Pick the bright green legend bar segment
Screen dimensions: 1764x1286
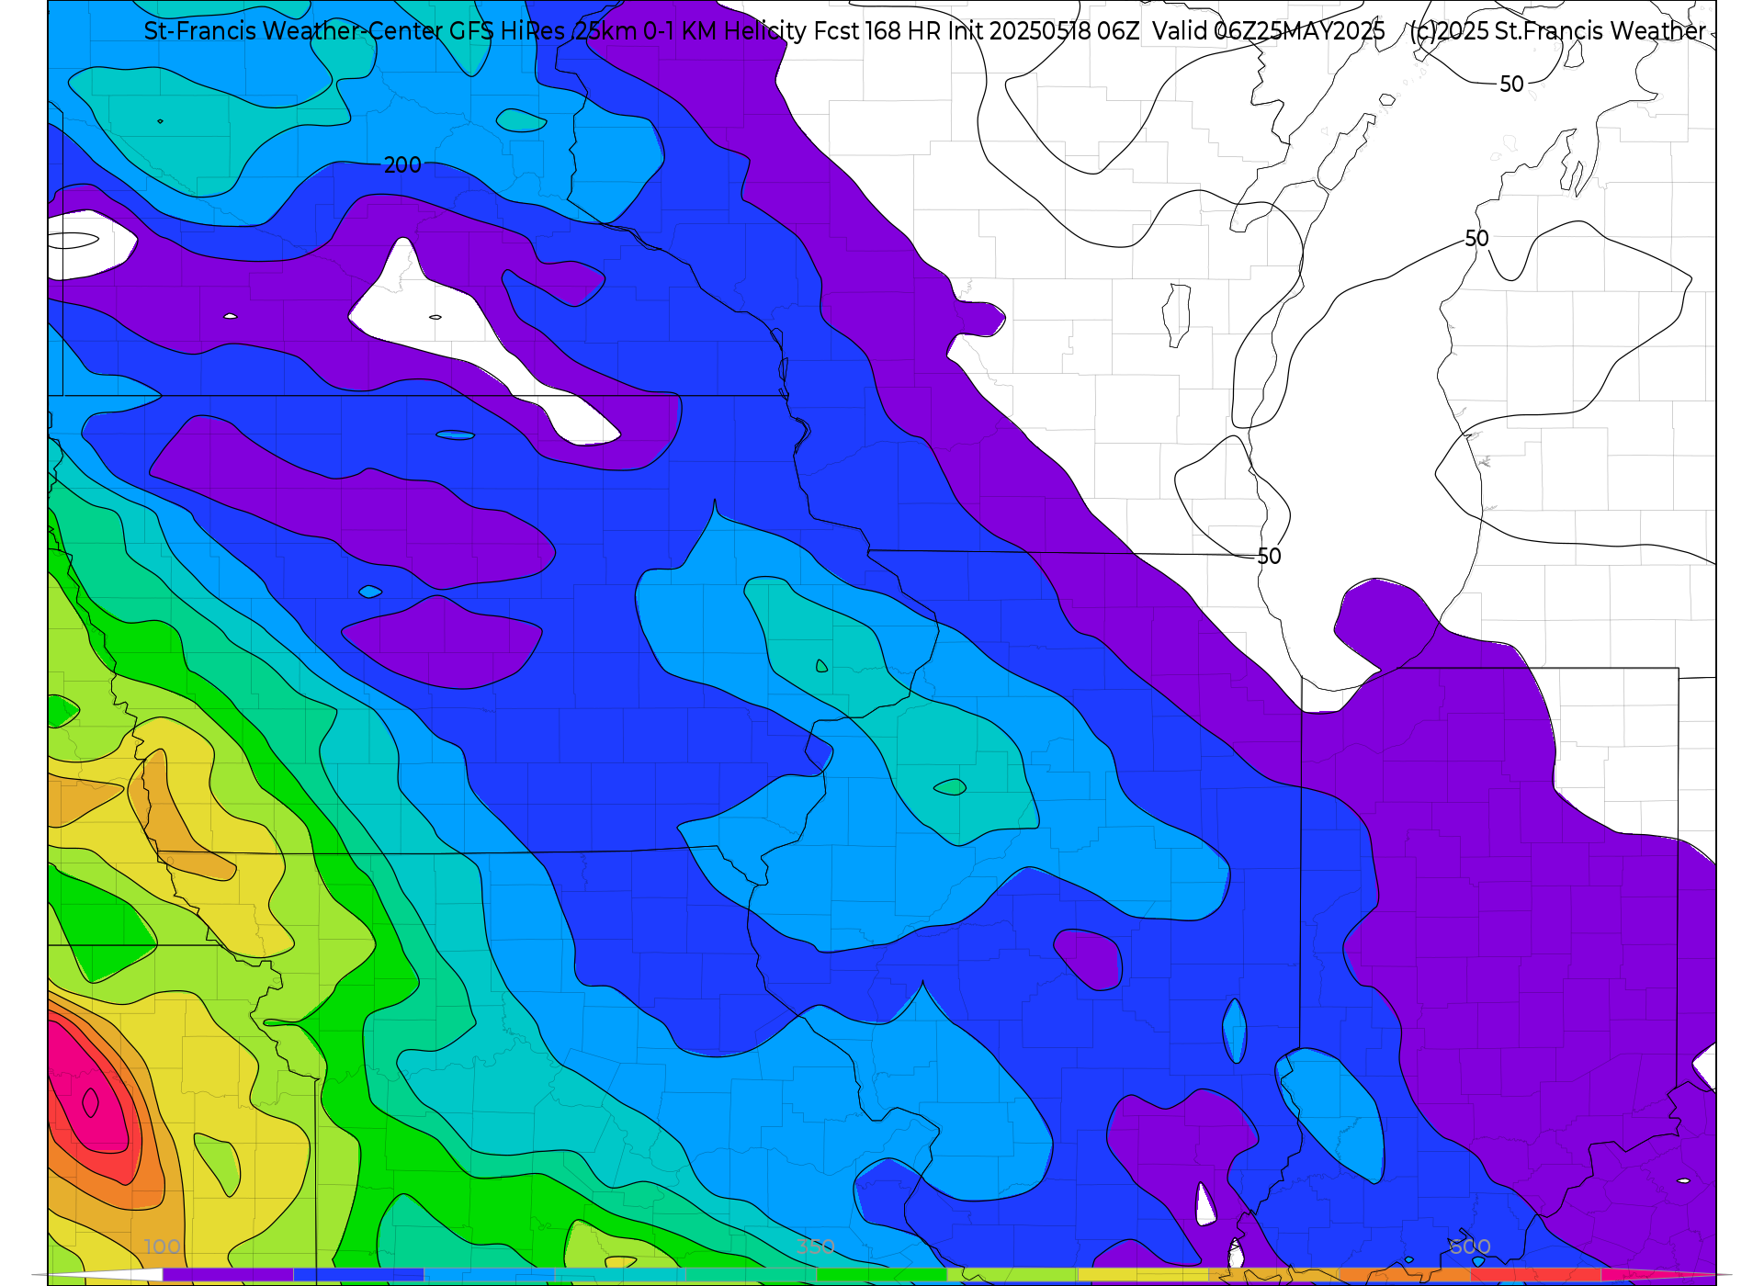(x=881, y=1275)
